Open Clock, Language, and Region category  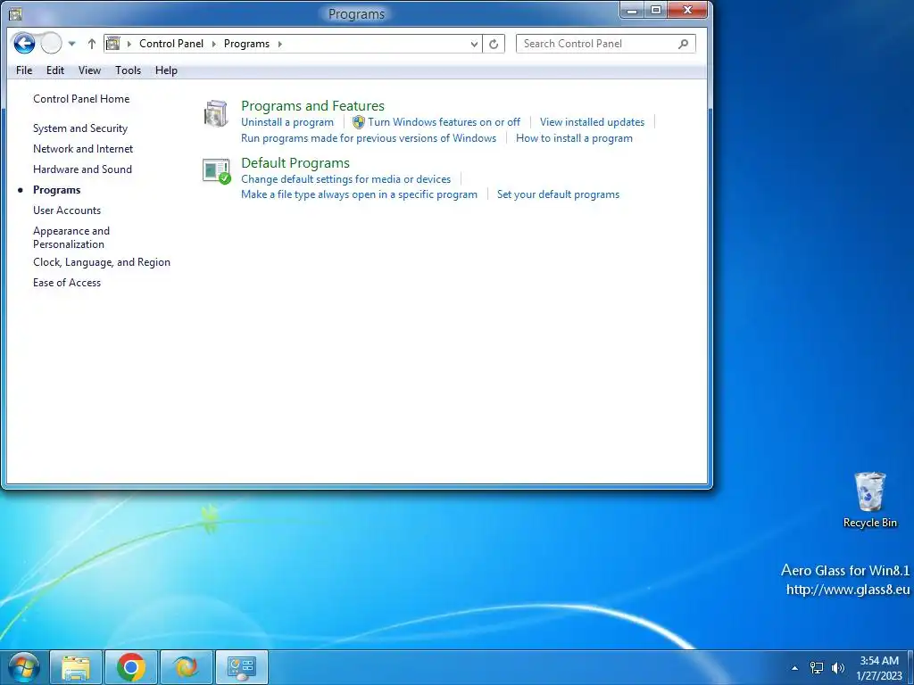(102, 262)
